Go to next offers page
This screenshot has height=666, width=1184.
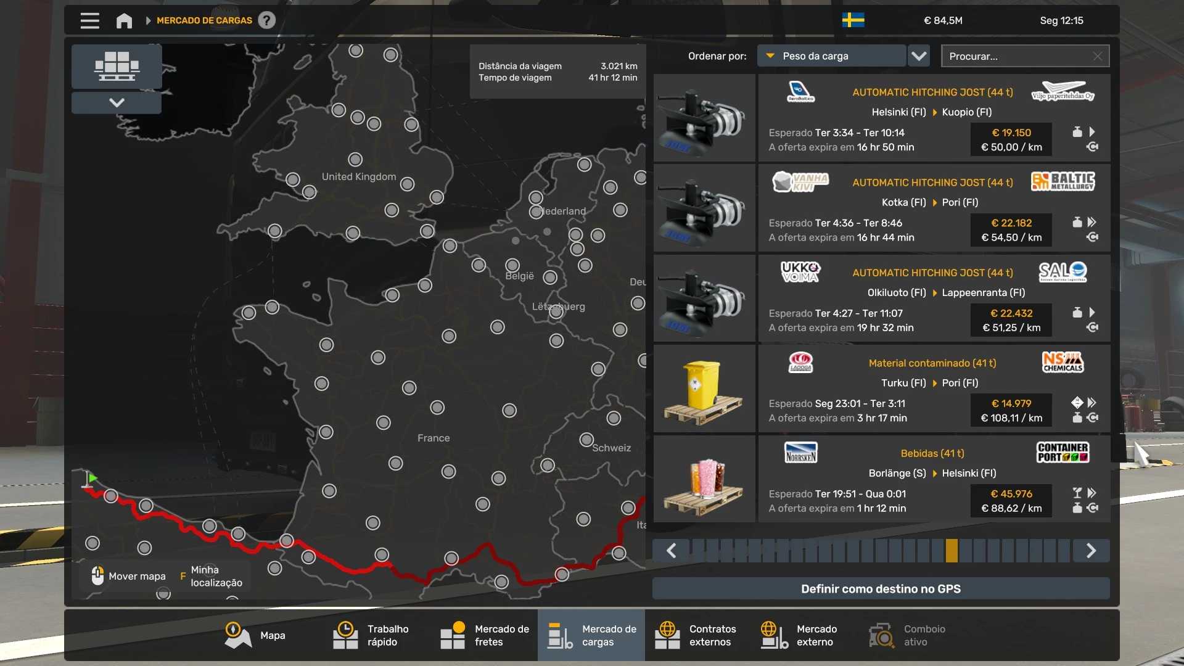(1091, 551)
